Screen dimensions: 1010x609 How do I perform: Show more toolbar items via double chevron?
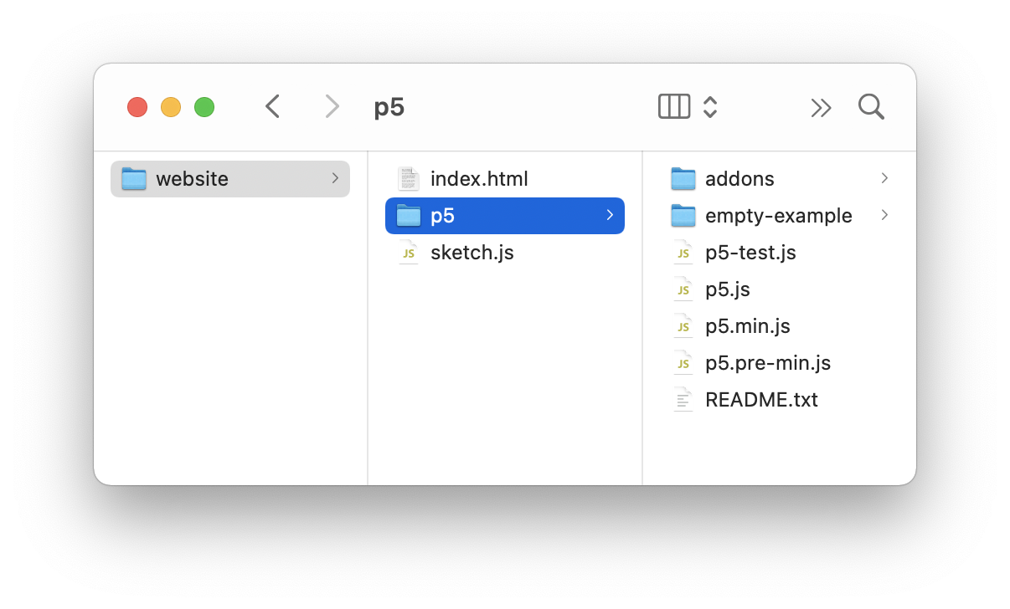click(821, 107)
